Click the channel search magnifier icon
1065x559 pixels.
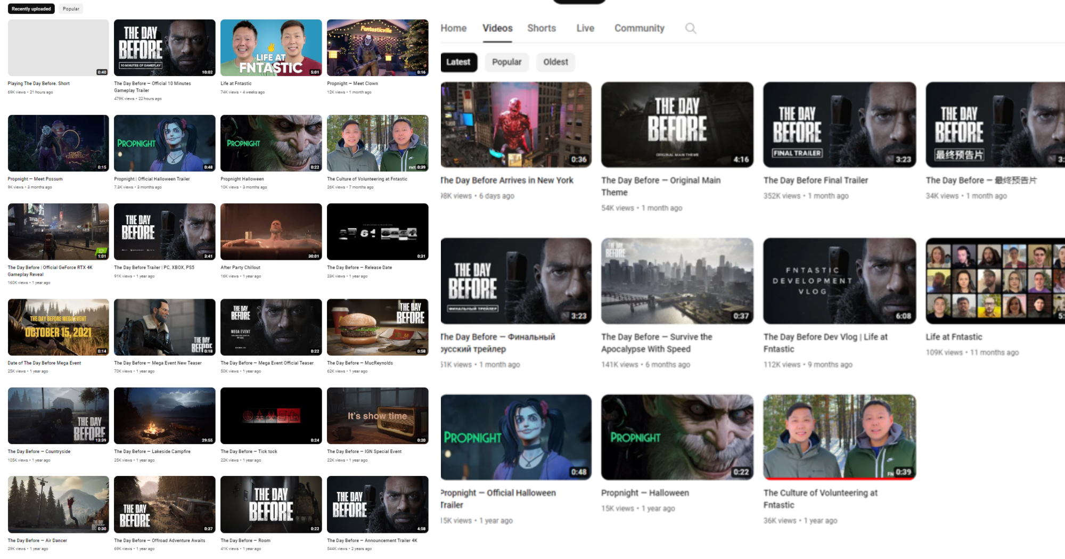(690, 28)
